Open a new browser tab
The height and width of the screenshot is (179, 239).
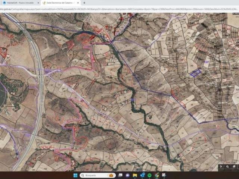click(x=84, y=3)
